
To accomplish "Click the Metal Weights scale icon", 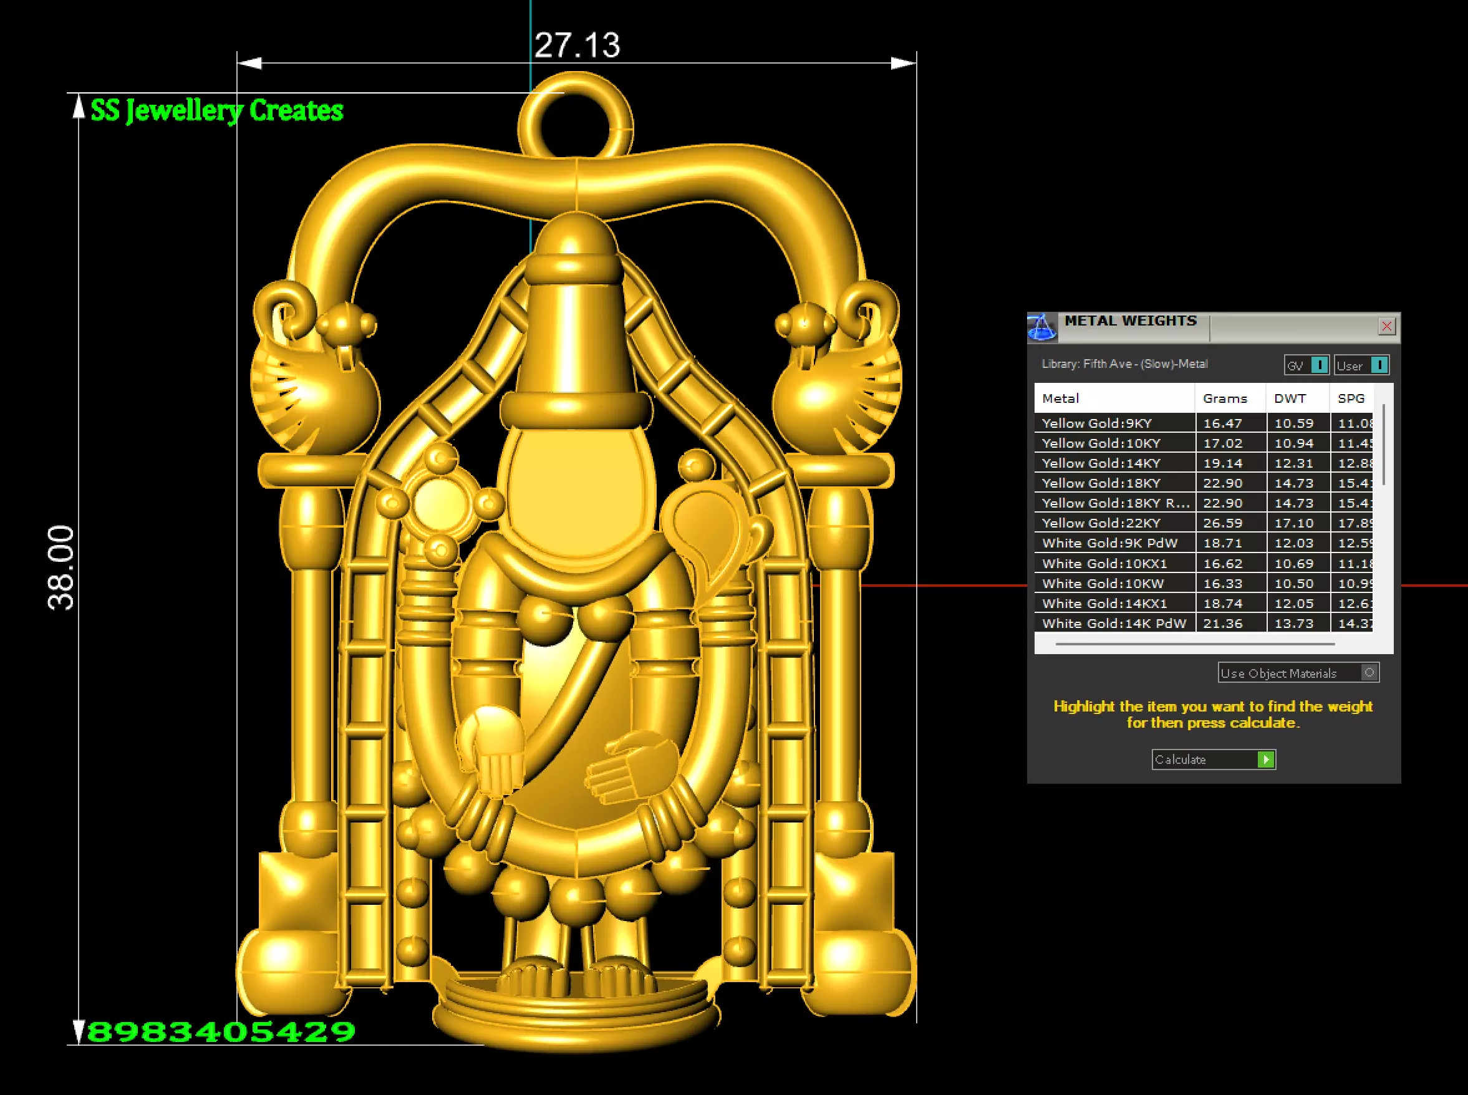I will (1041, 327).
